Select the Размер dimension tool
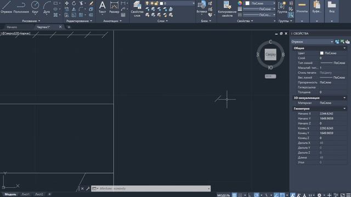351x197 pixels. (x=114, y=7)
